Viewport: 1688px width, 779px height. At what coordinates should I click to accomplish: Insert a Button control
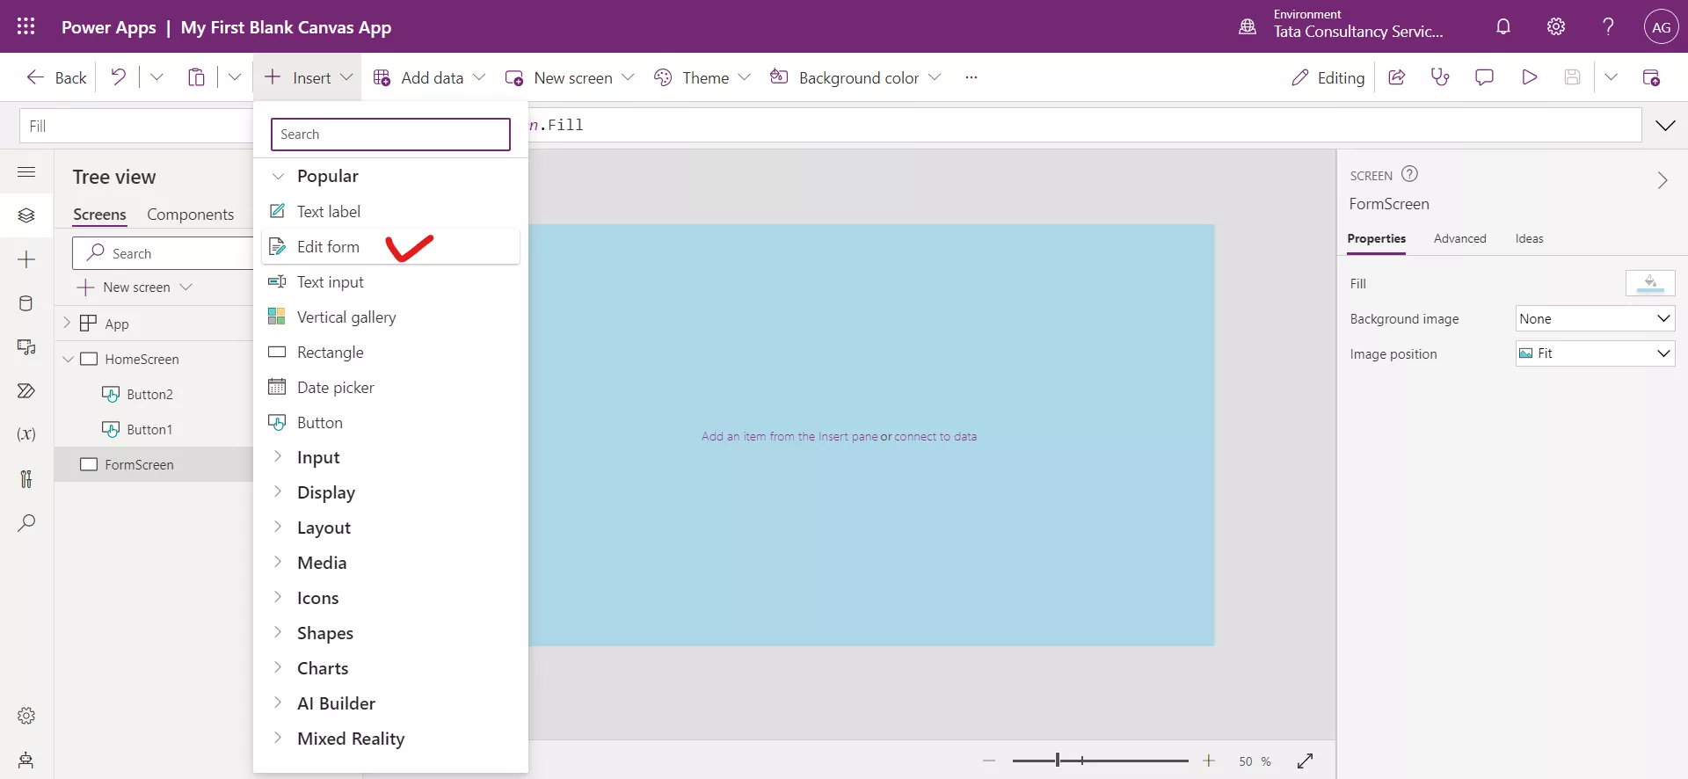(390, 422)
